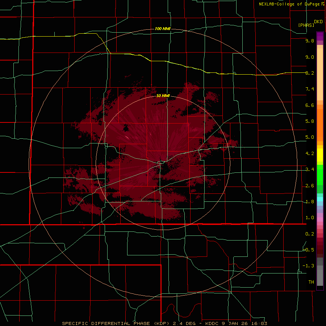
Task: Click the 9.0 legend value
Action: (x=310, y=57)
